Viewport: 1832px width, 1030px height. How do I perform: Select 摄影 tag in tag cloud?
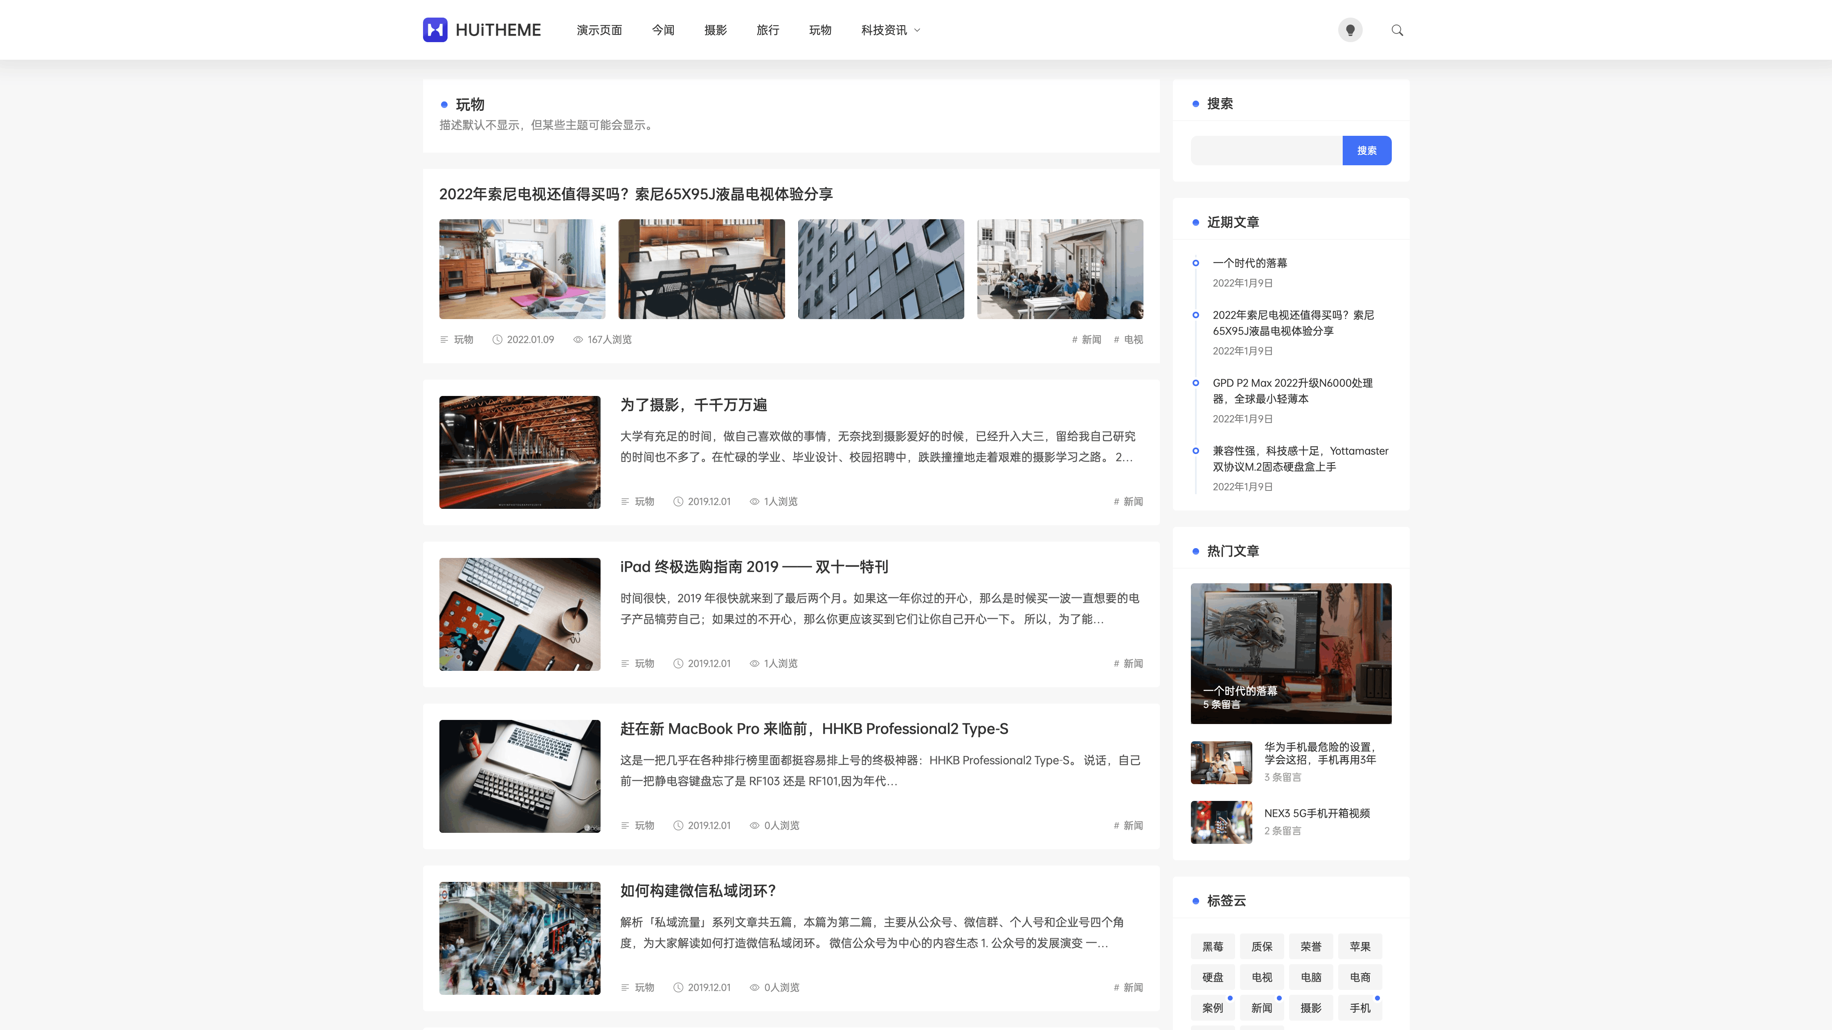[x=1311, y=1008]
